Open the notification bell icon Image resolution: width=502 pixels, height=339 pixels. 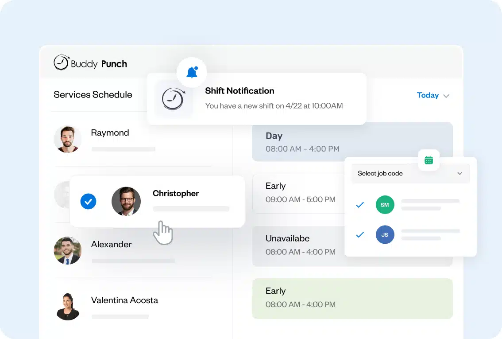click(x=192, y=72)
